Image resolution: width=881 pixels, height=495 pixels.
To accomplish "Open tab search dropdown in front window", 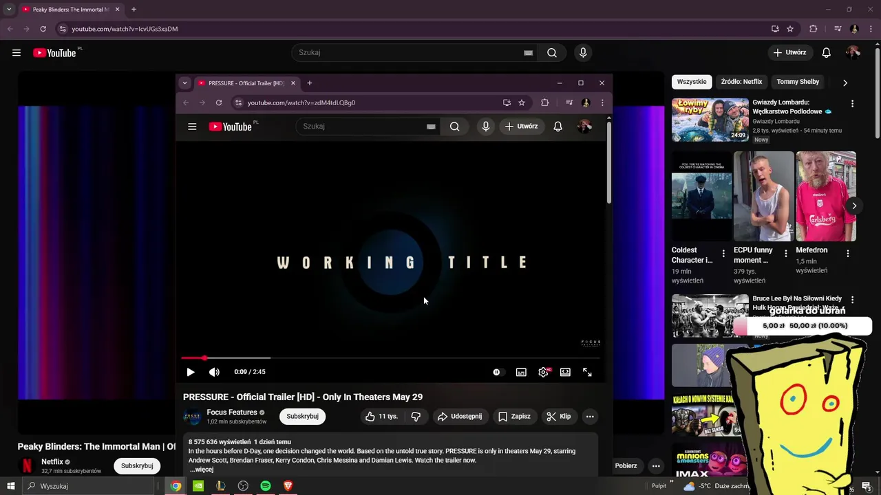I will [x=184, y=83].
